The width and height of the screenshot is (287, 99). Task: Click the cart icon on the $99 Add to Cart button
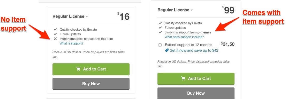point(183,78)
